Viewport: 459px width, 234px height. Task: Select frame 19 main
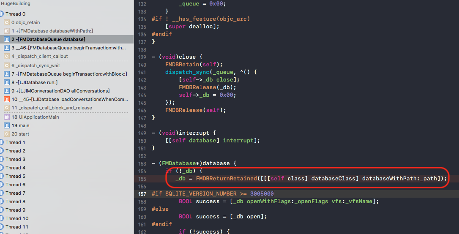pos(67,125)
